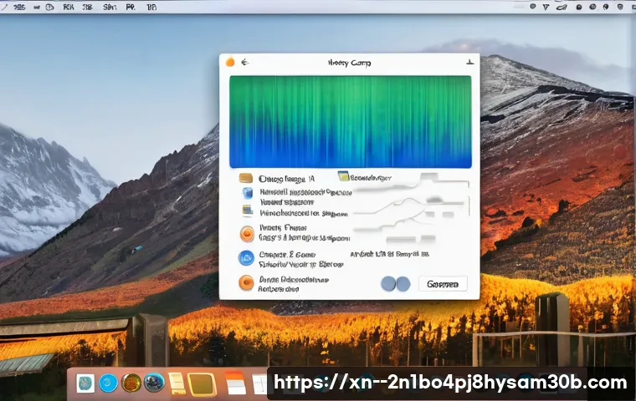
Task: Select the tan folder icon in the list
Action: (x=245, y=178)
